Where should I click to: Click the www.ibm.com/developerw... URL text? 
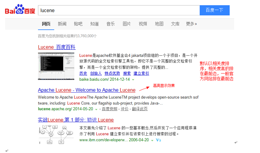coord(103,140)
